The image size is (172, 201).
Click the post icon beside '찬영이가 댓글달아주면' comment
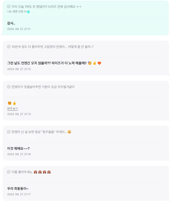coord(9,87)
